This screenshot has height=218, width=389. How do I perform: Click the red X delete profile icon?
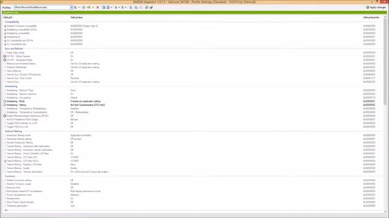[x=97, y=7]
